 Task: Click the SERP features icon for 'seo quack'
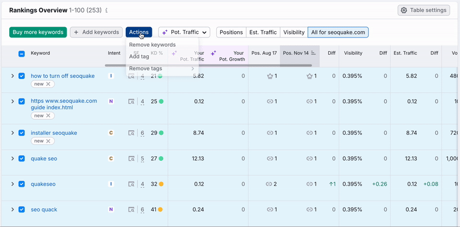[x=131, y=210]
